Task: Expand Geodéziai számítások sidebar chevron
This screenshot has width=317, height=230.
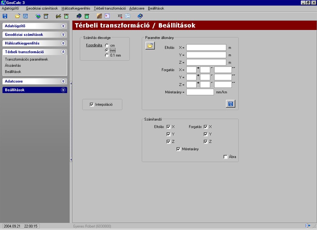Action: (63, 34)
